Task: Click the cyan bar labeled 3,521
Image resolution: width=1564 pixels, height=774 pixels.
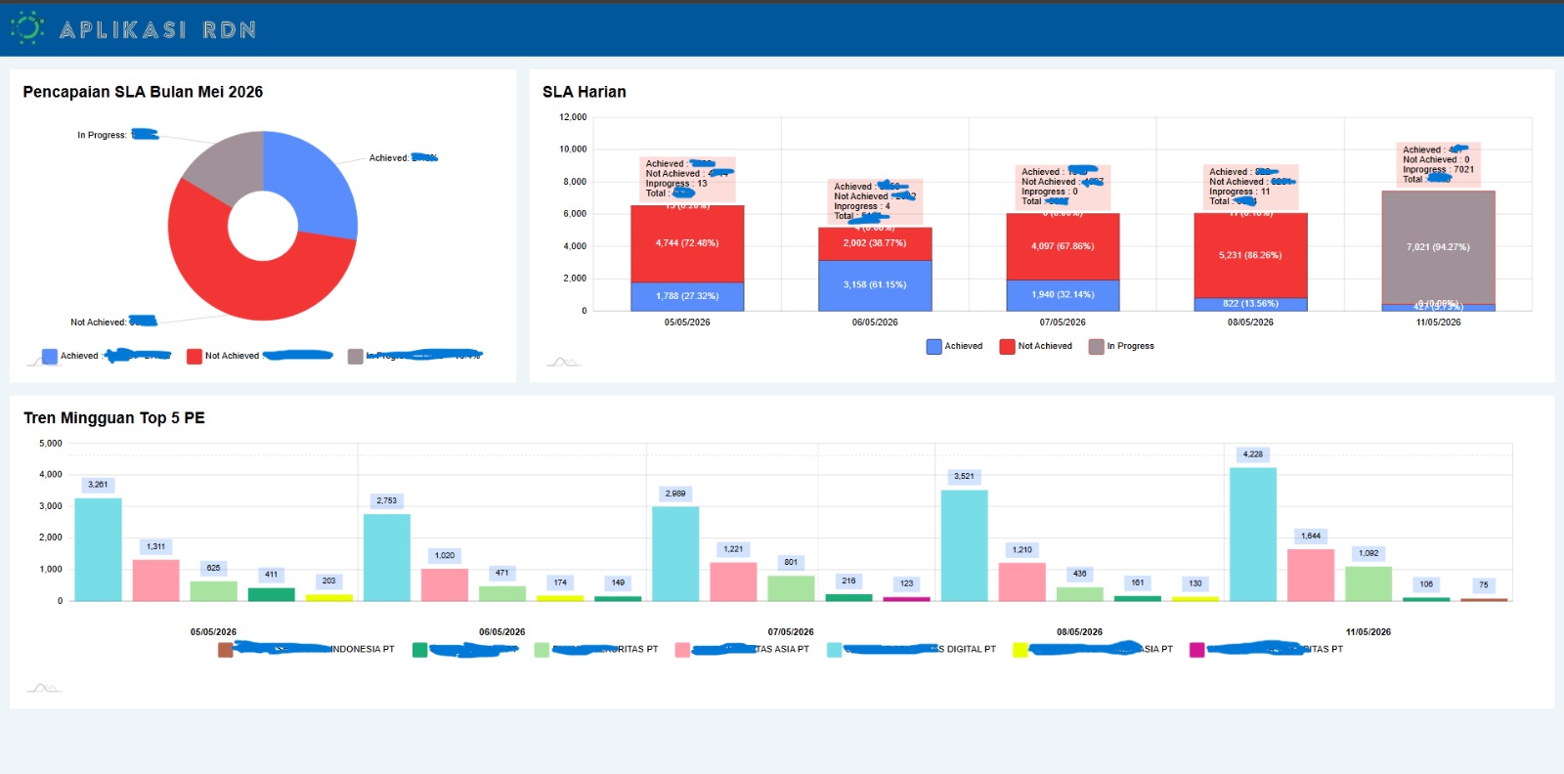Action: coord(964,545)
